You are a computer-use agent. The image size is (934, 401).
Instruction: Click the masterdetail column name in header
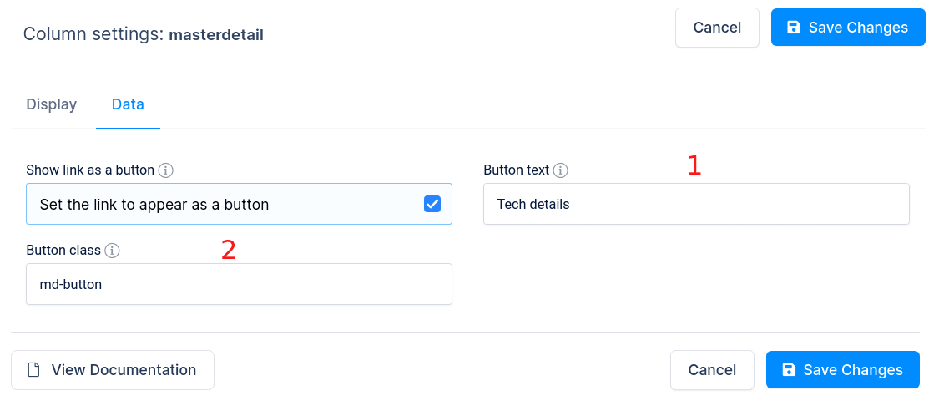216,35
